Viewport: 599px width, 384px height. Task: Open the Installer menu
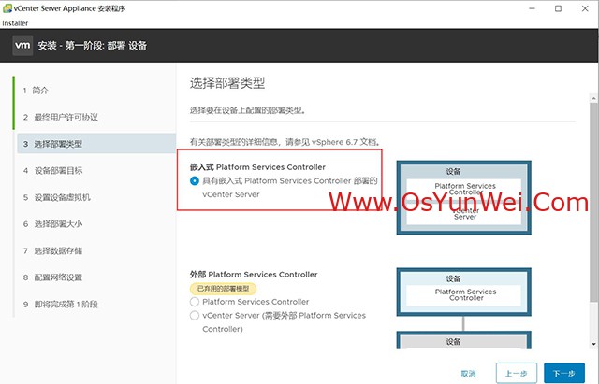point(15,23)
